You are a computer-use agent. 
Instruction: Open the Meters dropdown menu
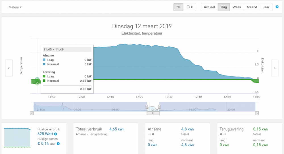point(15,7)
